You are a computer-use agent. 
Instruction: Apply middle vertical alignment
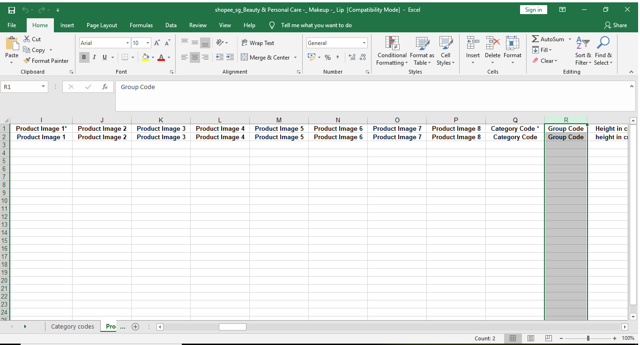click(x=195, y=43)
